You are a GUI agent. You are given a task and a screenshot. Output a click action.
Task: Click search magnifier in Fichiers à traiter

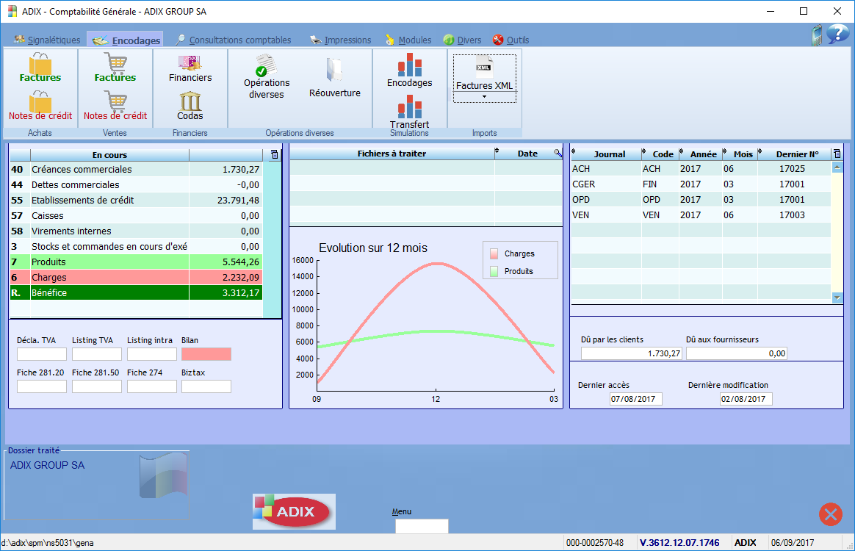(558, 154)
